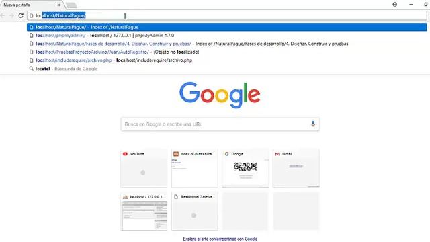Click the browser reload button
The height and width of the screenshot is (242, 430).
pyautogui.click(x=21, y=15)
